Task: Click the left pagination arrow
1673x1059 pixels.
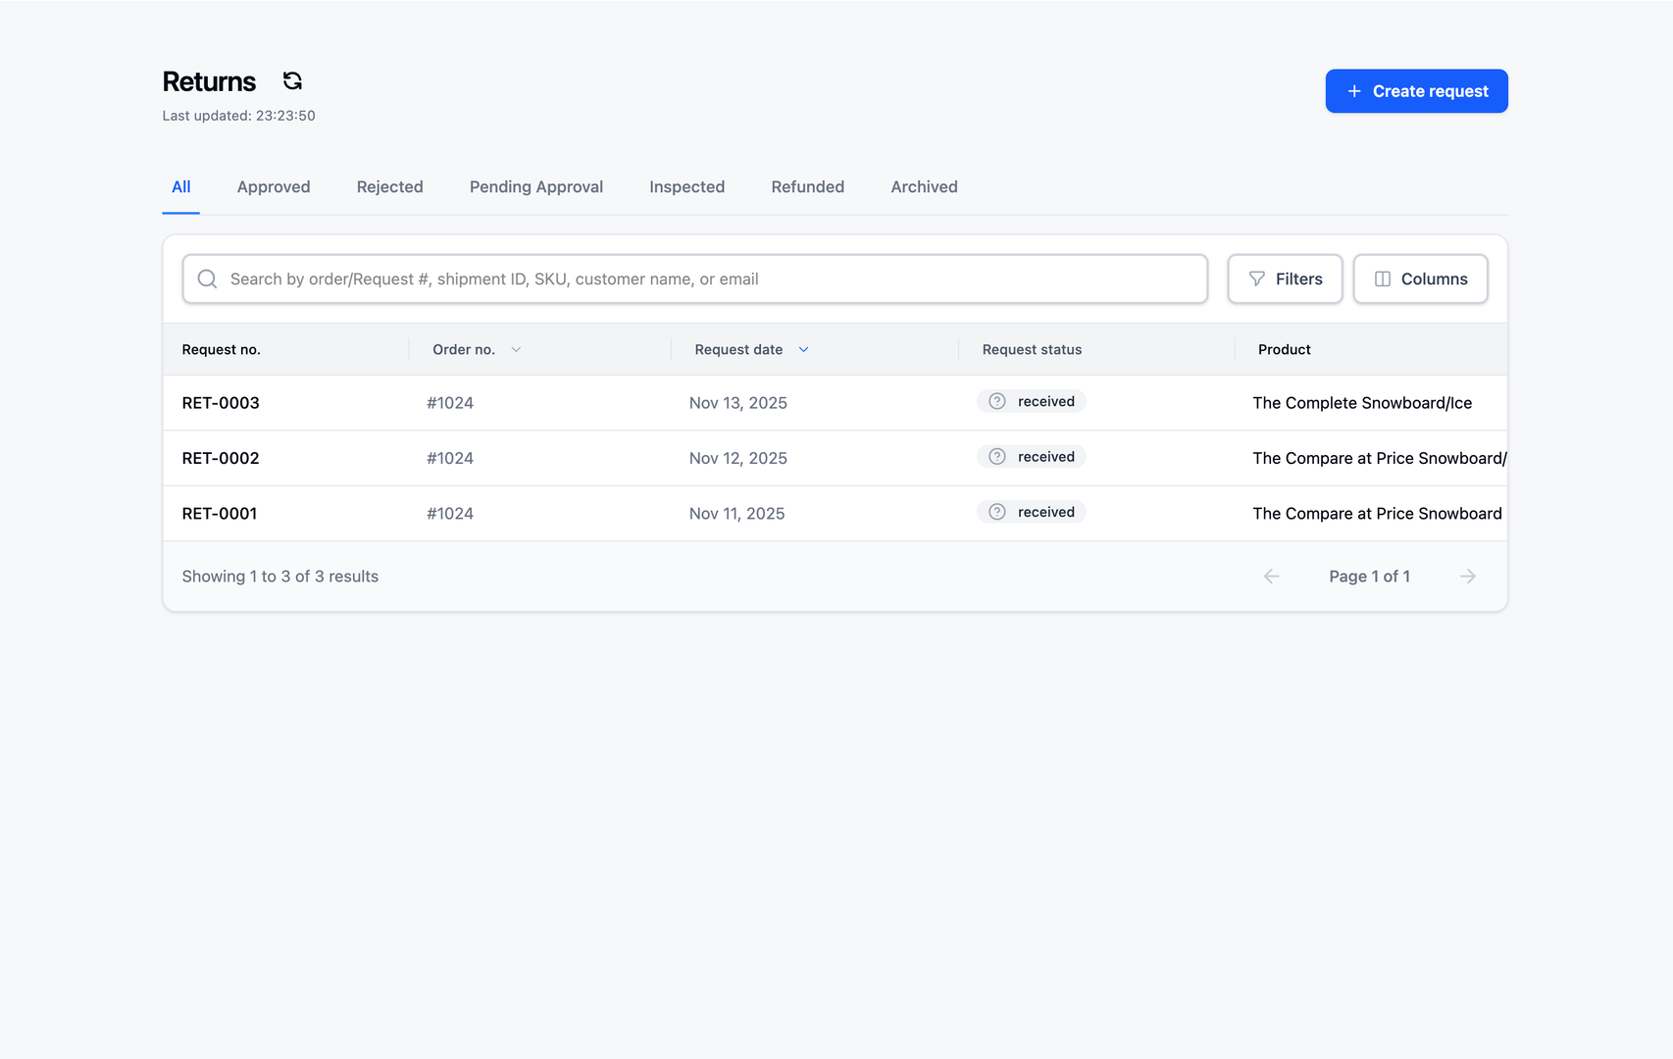Action: (1271, 576)
